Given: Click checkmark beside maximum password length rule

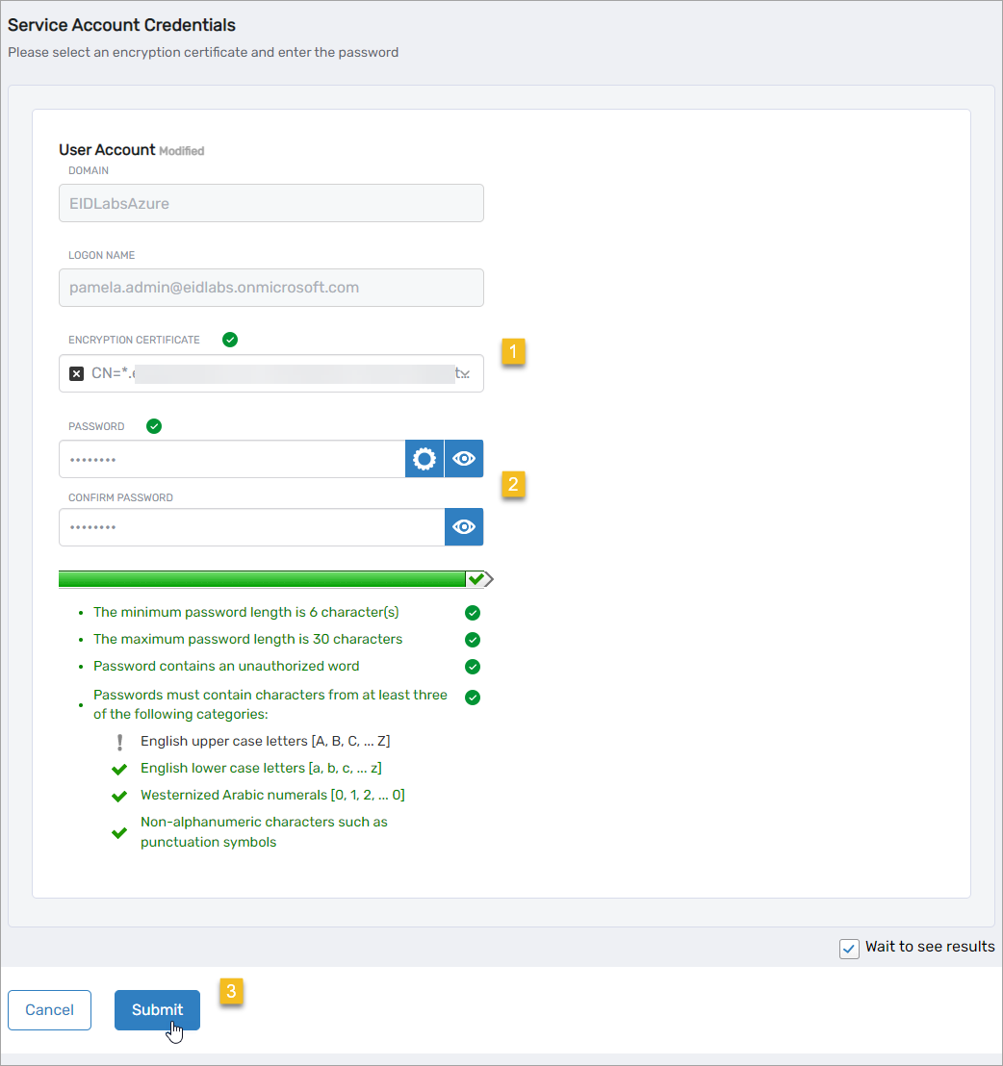Looking at the screenshot, I should [x=472, y=639].
